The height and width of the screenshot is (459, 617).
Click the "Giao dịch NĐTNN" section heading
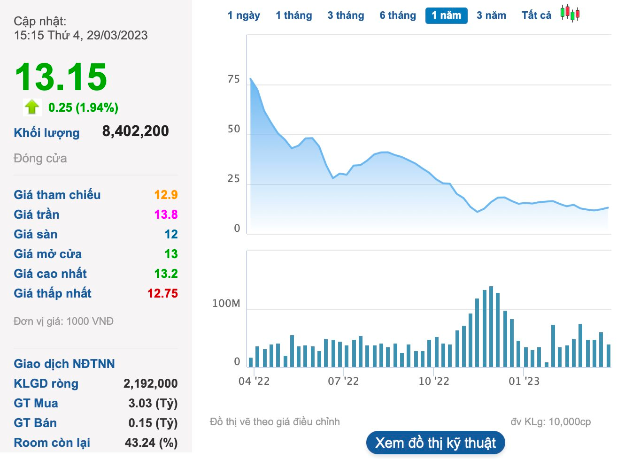(x=64, y=363)
